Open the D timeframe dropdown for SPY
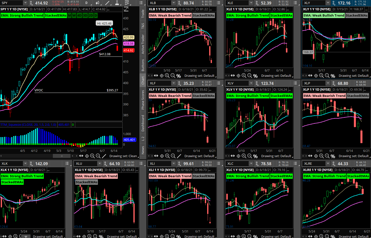371x238 pixels. pos(86,3)
